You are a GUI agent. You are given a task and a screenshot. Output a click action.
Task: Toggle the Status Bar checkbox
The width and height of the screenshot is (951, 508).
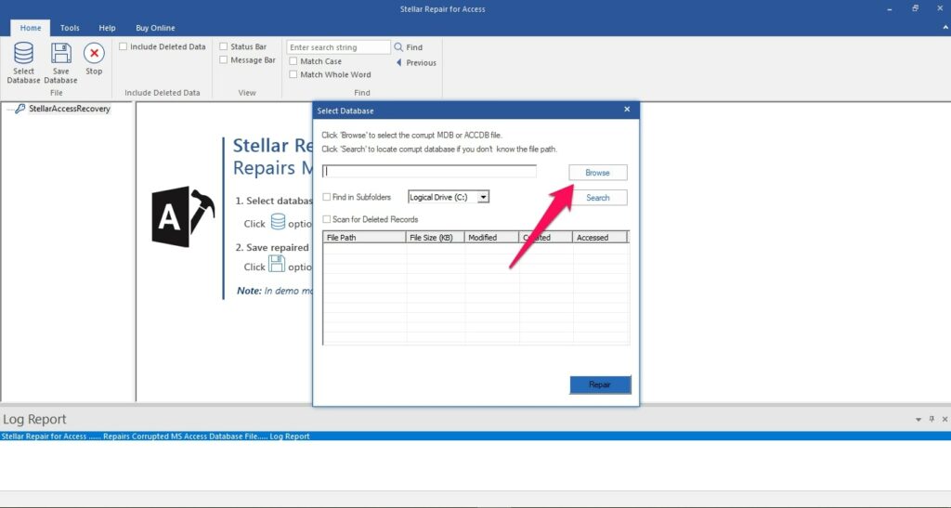click(x=223, y=46)
